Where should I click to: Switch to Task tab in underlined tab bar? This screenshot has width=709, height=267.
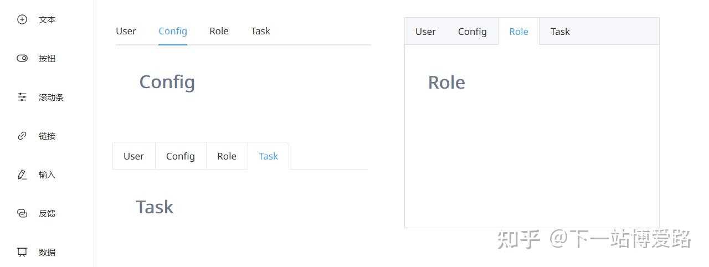click(260, 31)
